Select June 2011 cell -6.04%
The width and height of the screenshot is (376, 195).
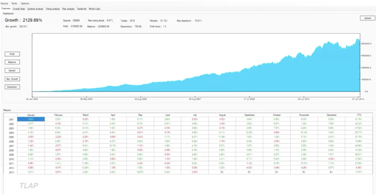point(167,163)
